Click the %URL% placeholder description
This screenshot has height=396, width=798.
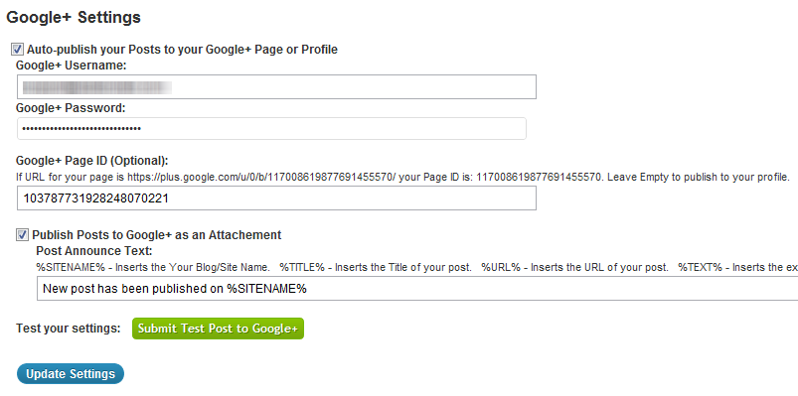[x=575, y=267]
